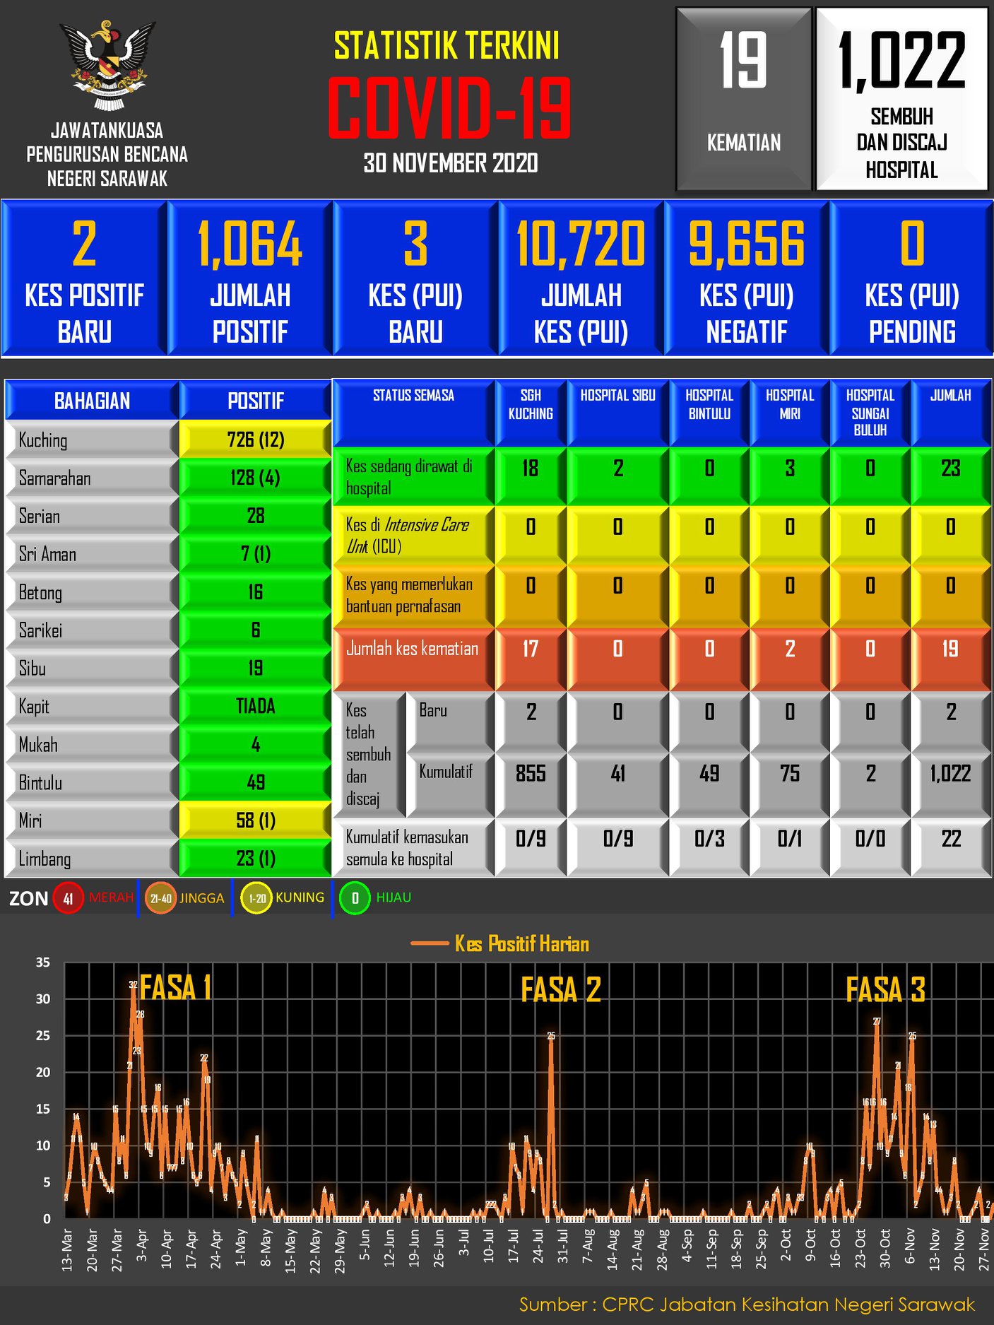This screenshot has height=1325, width=994.
Task: Click the 13-Mar date axis label
Action: point(68,1250)
